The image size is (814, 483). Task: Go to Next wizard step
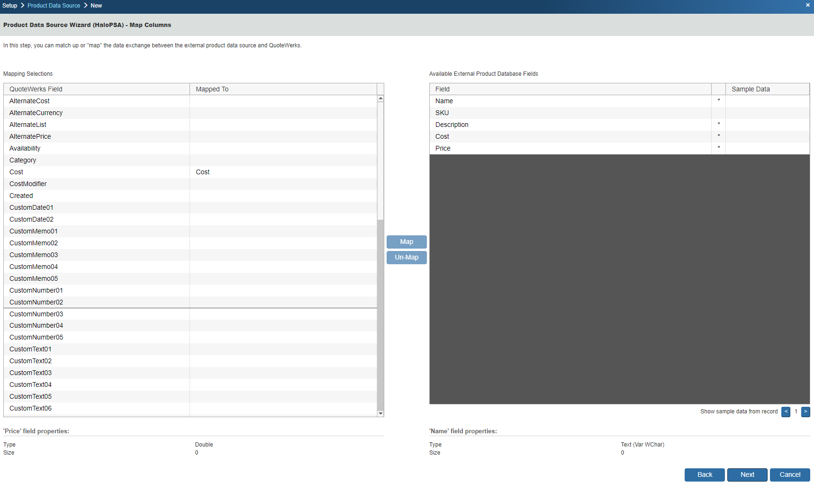[747, 475]
